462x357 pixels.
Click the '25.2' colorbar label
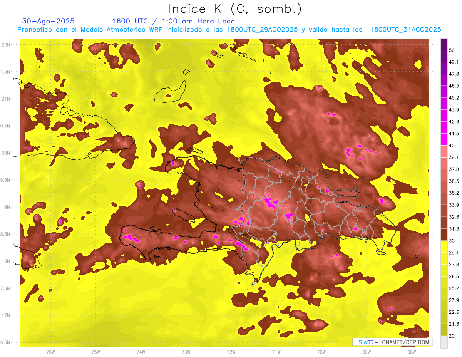(x=454, y=288)
